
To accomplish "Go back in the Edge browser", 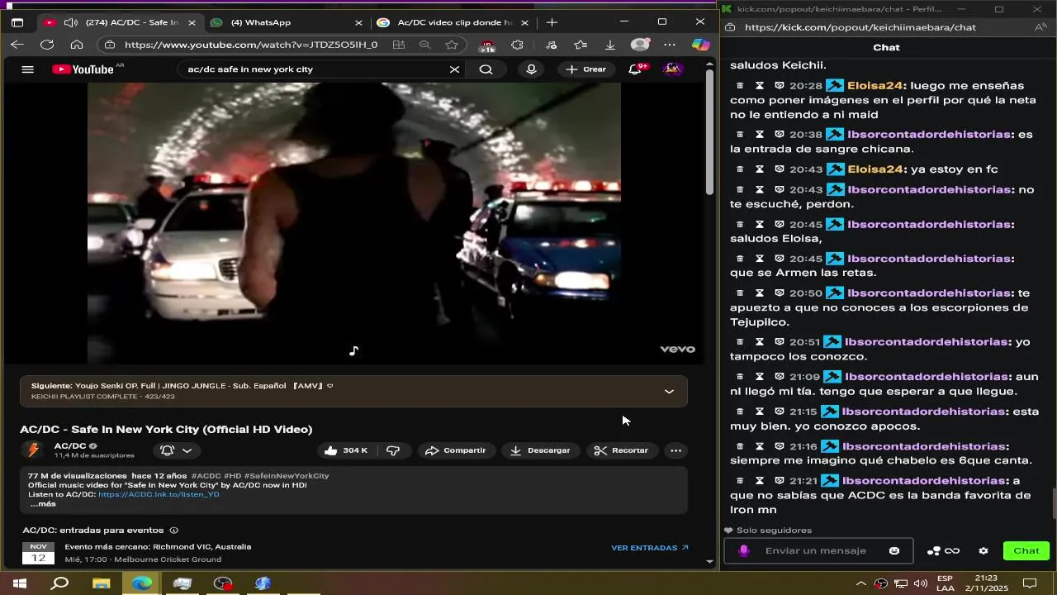I will [17, 45].
